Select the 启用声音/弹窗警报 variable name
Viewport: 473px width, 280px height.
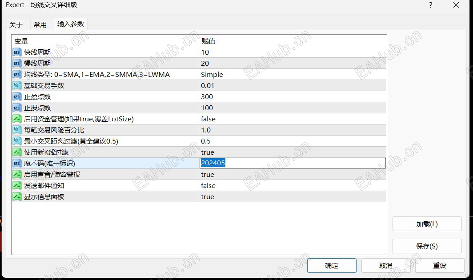tap(52, 174)
